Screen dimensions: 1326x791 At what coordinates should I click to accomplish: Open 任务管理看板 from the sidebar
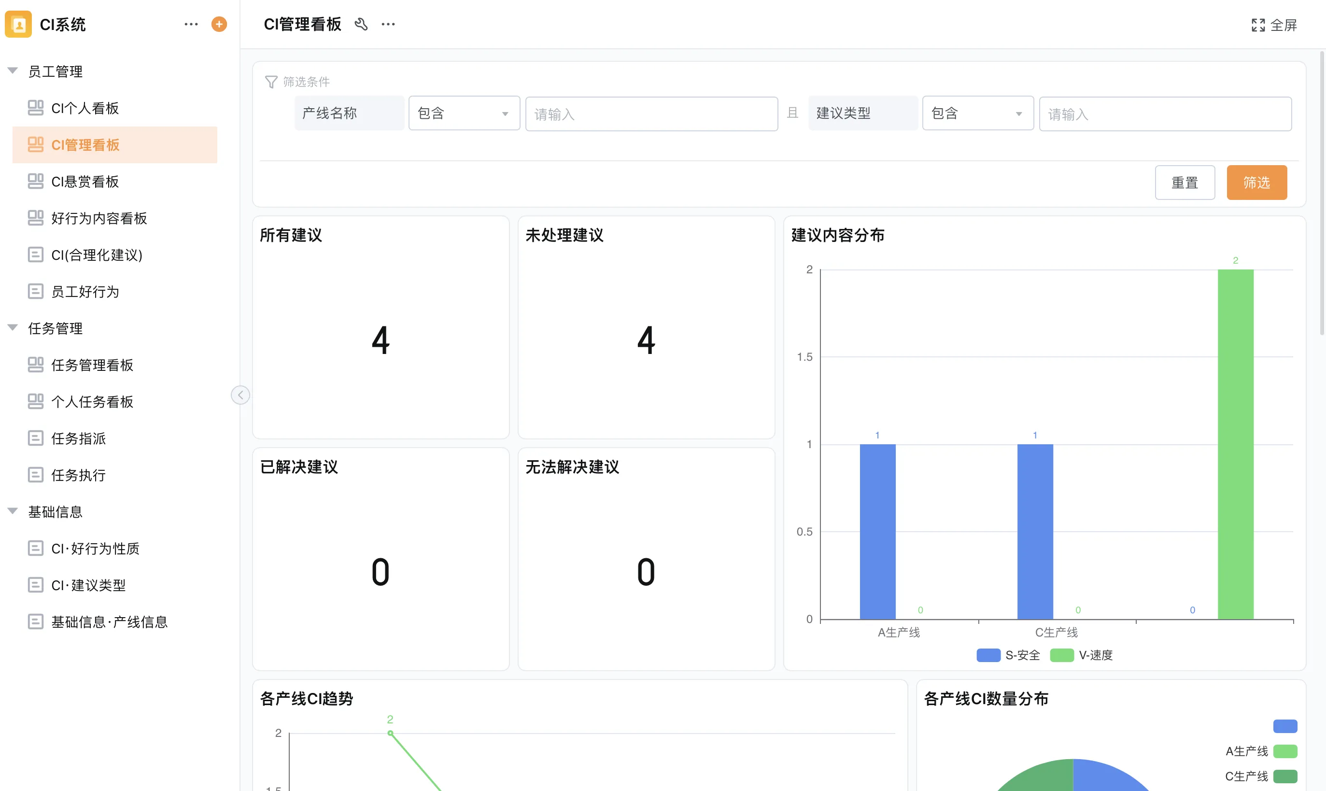(92, 365)
